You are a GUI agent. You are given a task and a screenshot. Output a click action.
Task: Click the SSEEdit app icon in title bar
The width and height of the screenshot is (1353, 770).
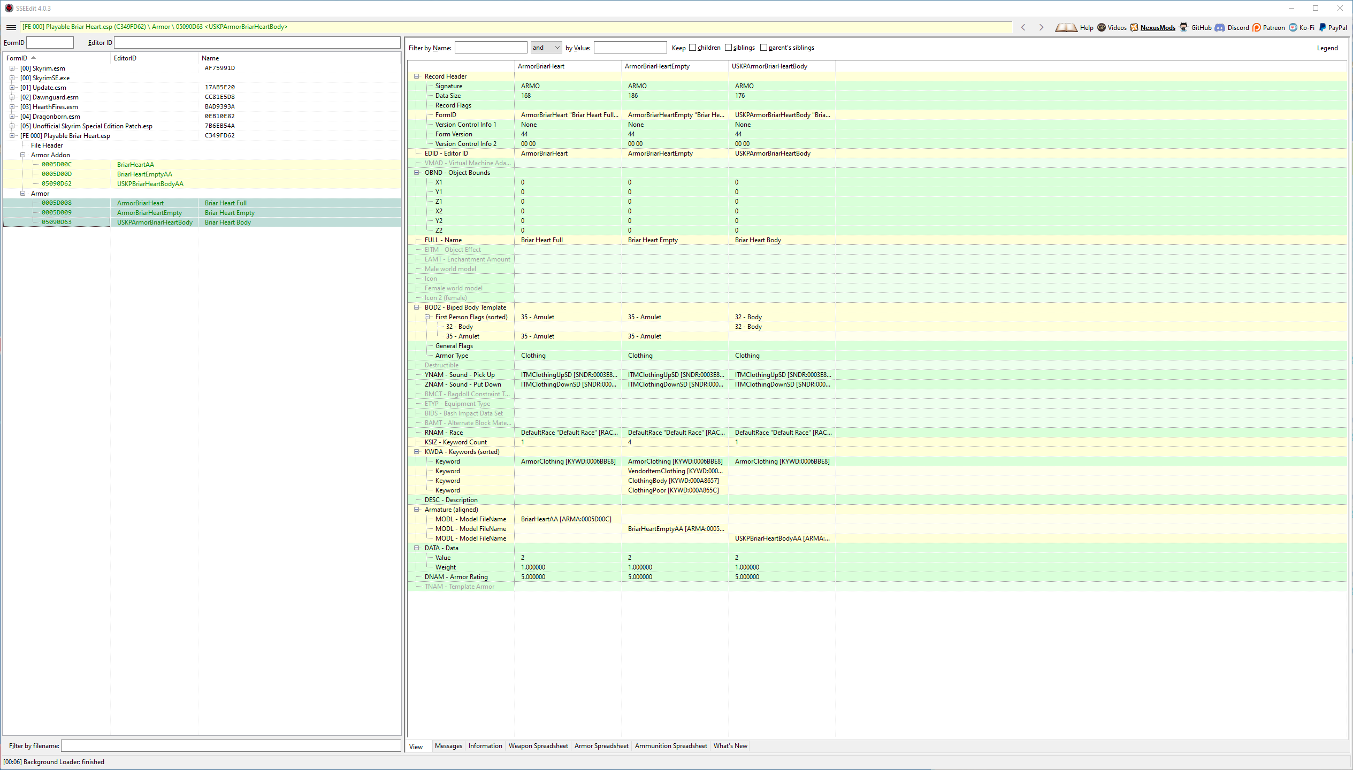[x=9, y=8]
